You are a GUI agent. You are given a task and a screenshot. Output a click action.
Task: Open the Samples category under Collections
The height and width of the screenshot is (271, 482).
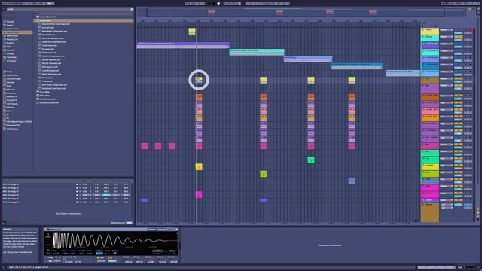(11, 50)
